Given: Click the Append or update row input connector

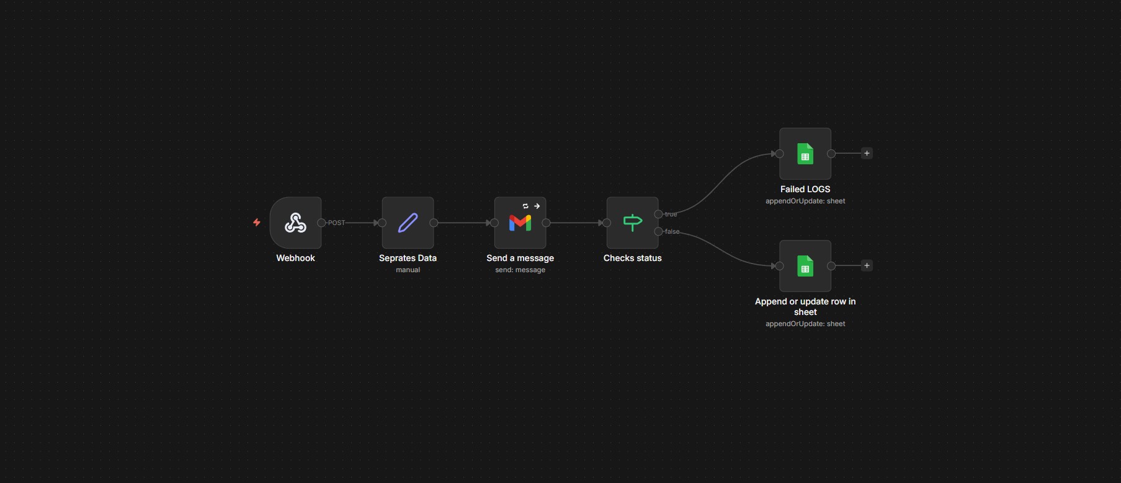Looking at the screenshot, I should click(x=779, y=266).
